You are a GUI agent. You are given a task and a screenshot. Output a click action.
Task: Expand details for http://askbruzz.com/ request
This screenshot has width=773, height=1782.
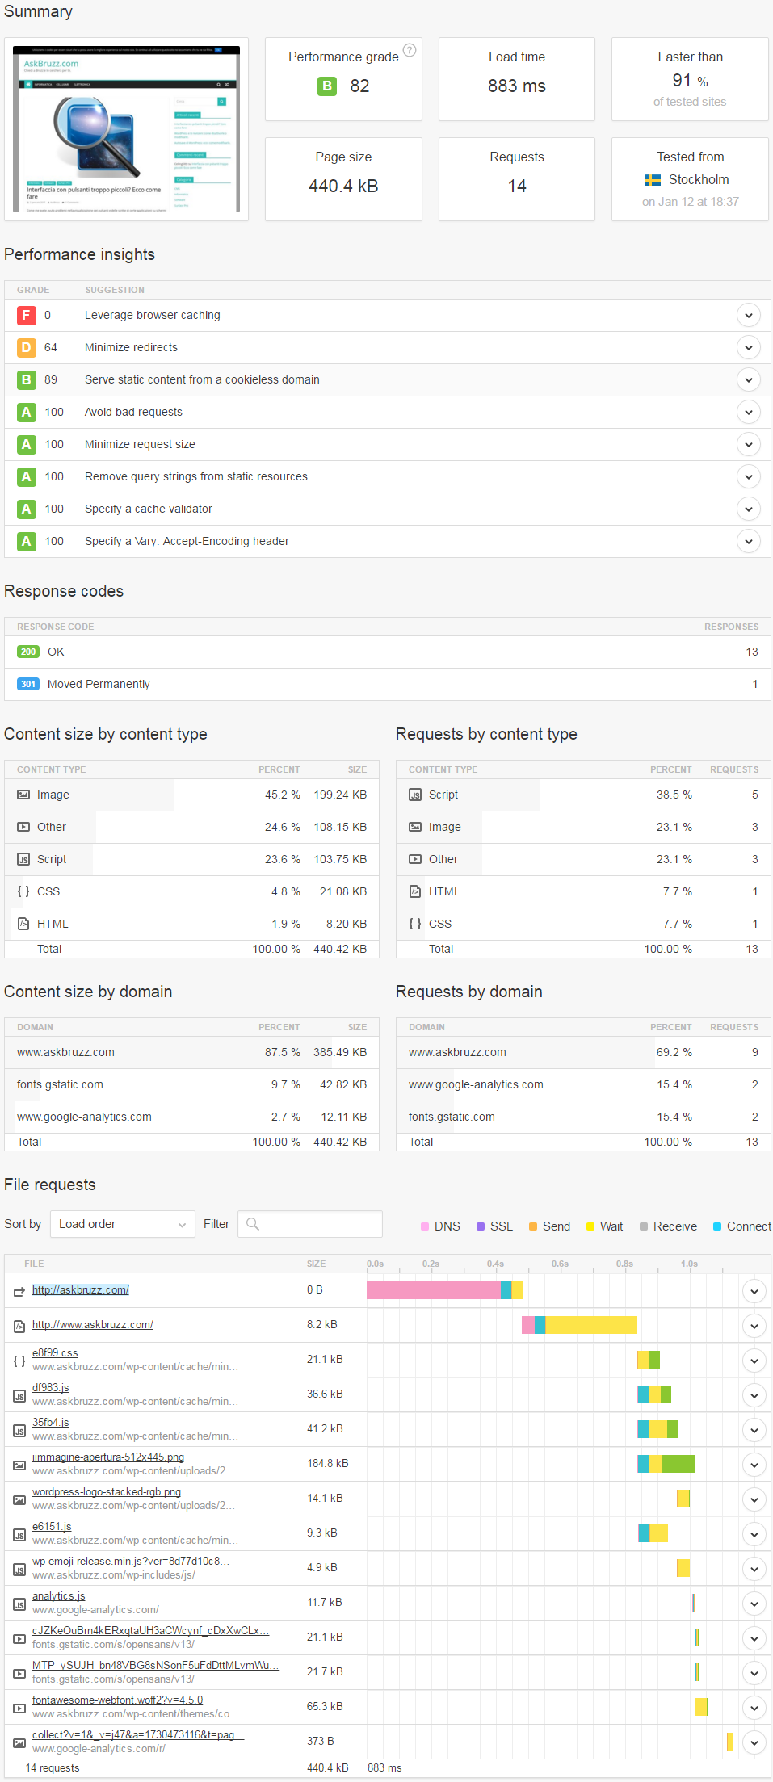click(754, 1291)
